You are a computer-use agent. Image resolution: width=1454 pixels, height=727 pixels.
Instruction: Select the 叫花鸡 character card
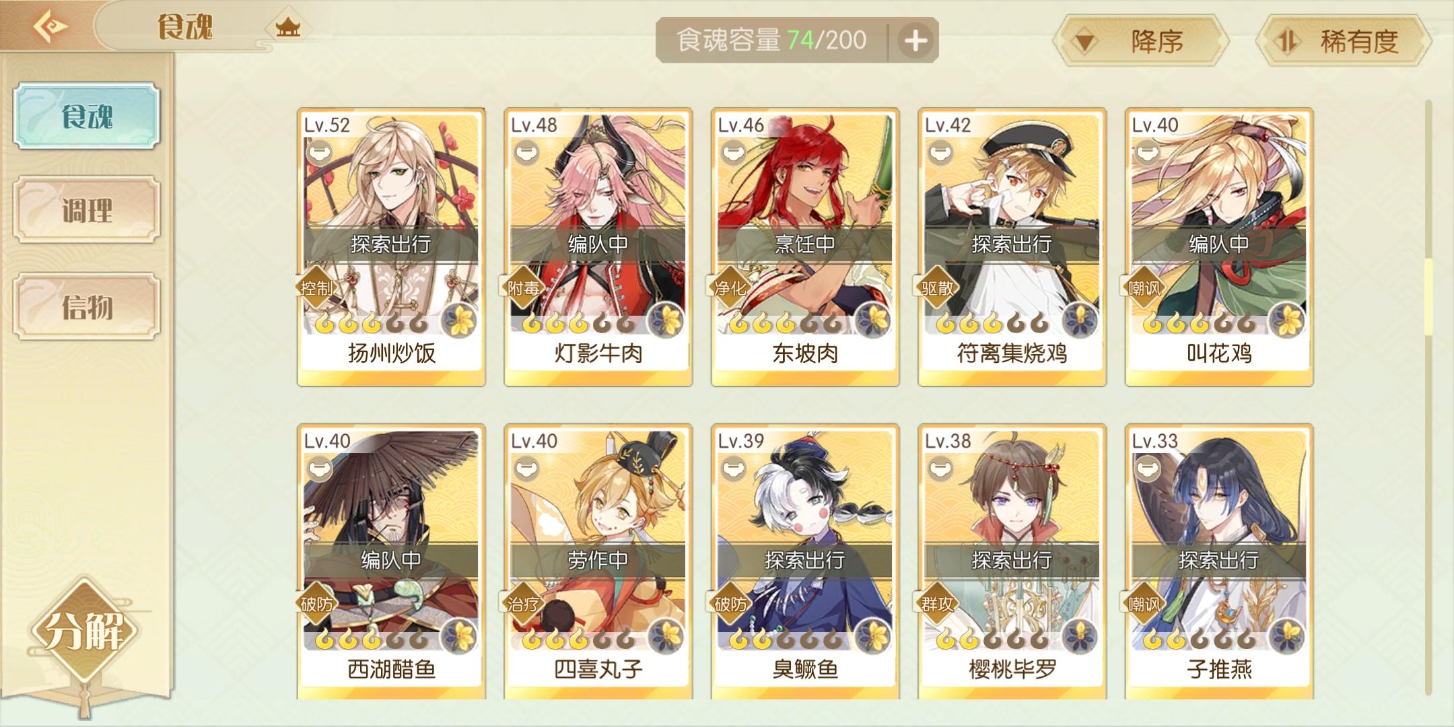(x=1219, y=247)
